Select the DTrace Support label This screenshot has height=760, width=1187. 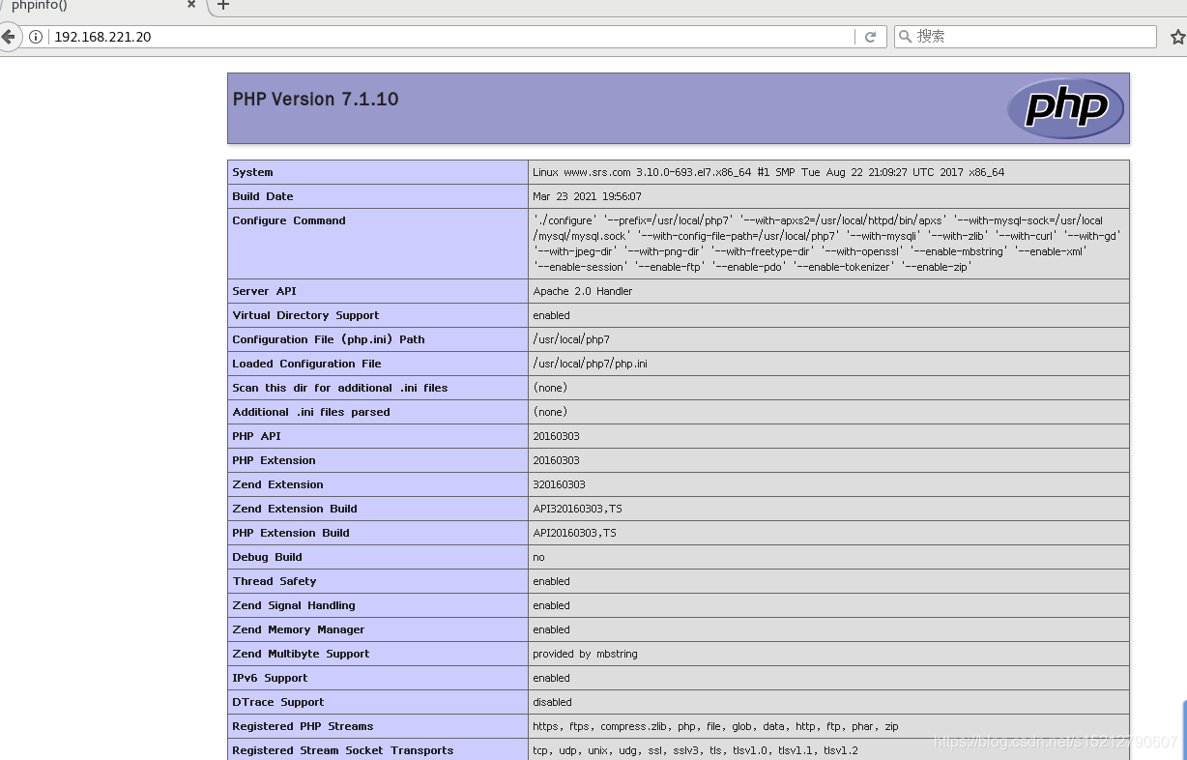click(278, 702)
